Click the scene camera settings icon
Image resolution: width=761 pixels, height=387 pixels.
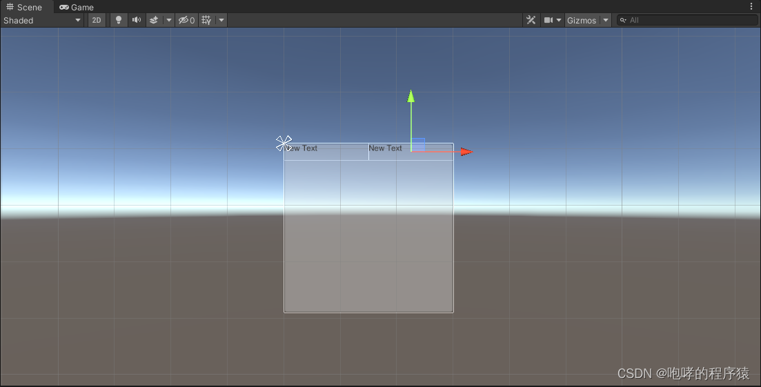[548, 20]
